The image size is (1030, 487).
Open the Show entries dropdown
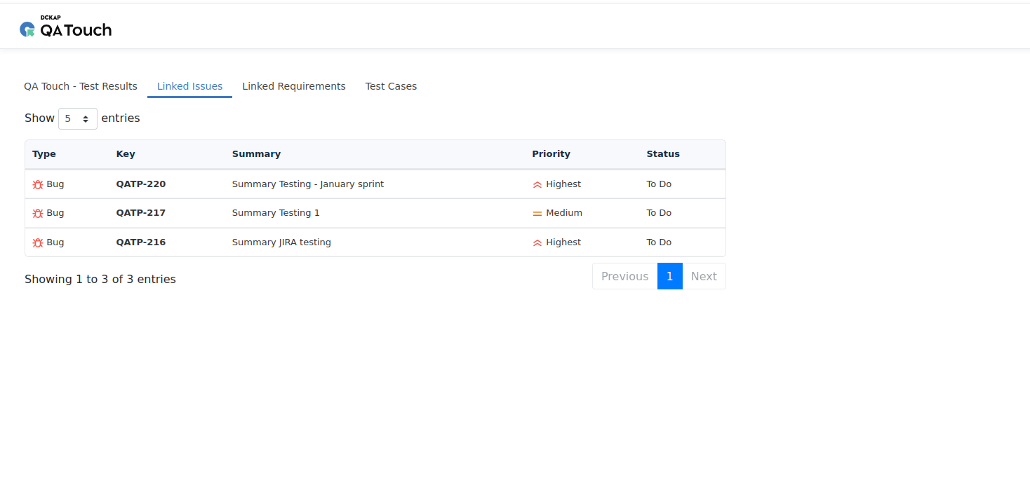pos(77,118)
